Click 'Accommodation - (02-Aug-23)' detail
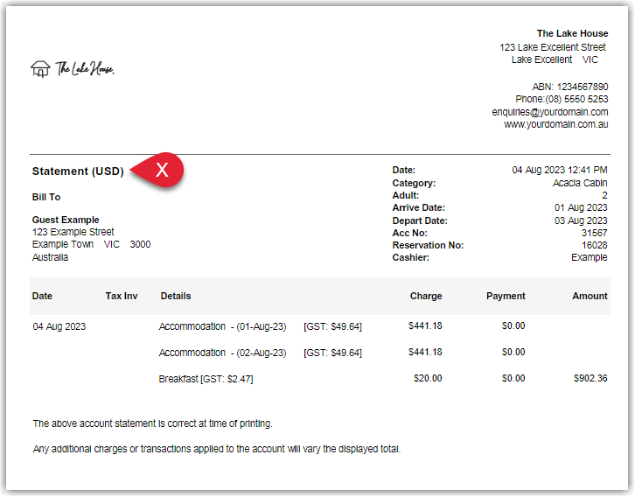The width and height of the screenshot is (635, 497). tap(222, 353)
